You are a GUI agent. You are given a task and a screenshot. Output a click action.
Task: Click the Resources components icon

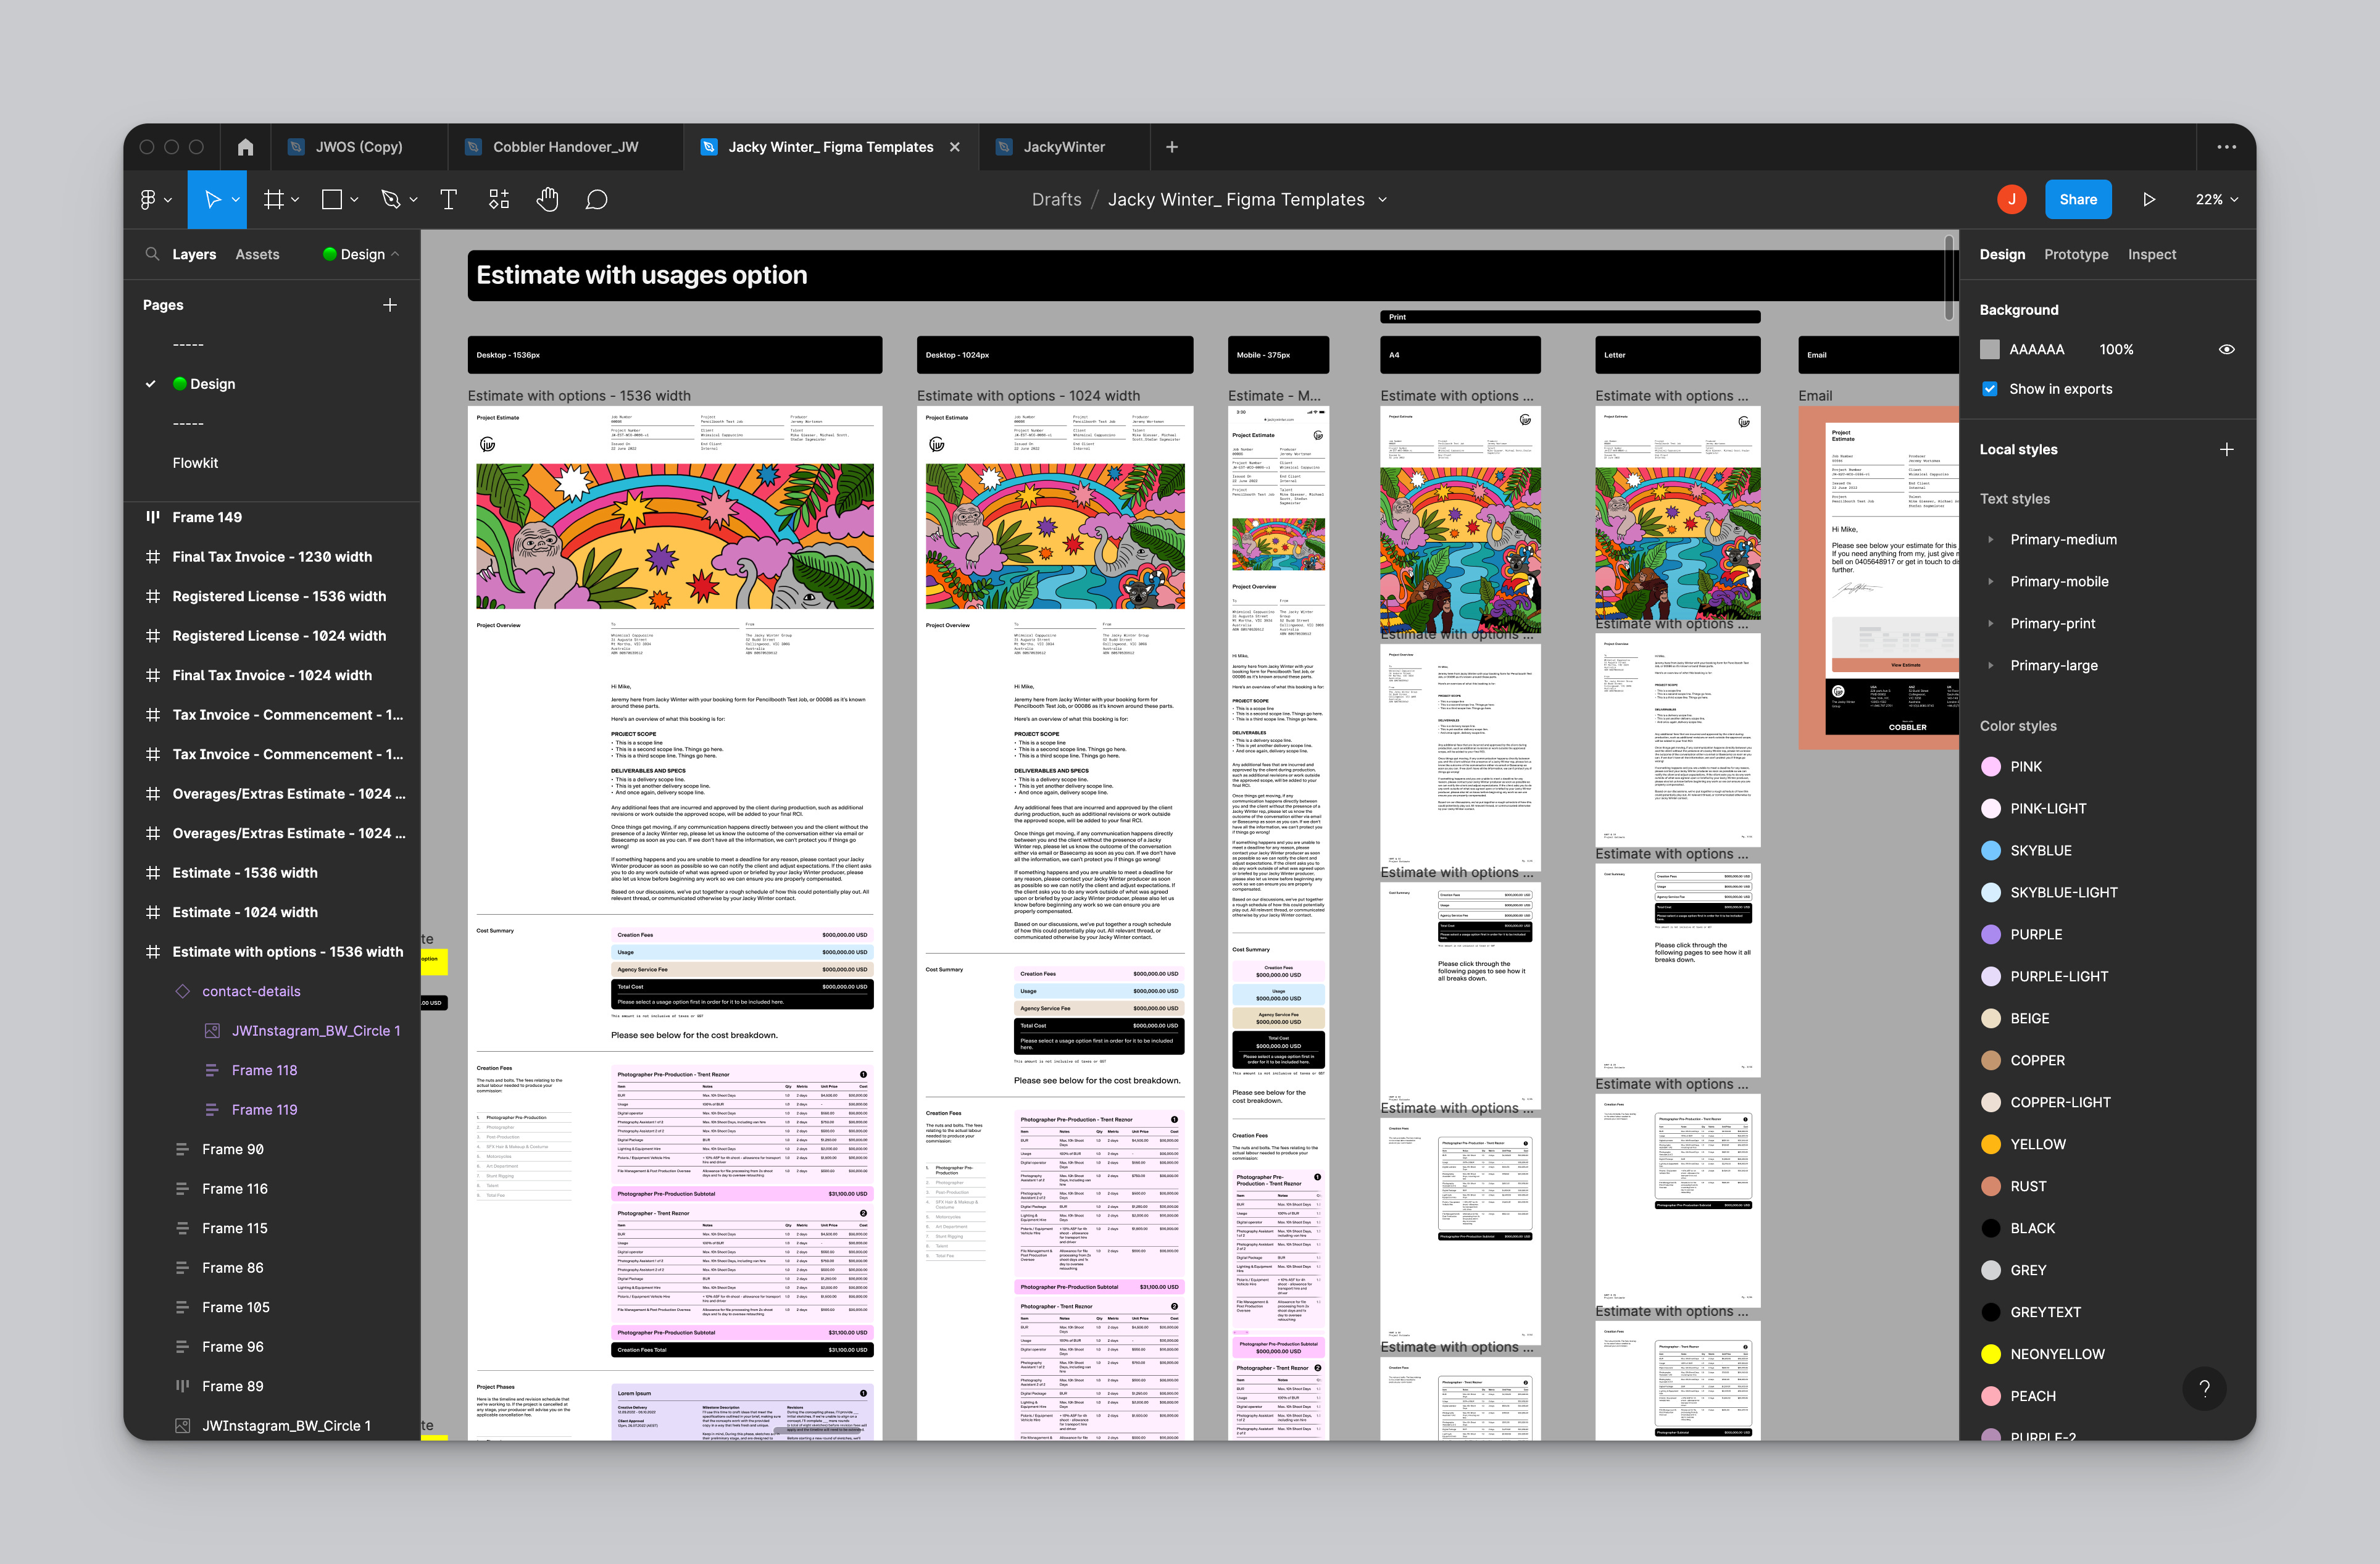pos(499,200)
